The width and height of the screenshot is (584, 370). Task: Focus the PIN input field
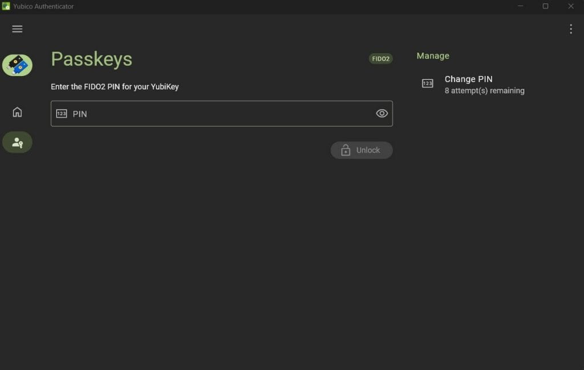click(222, 113)
